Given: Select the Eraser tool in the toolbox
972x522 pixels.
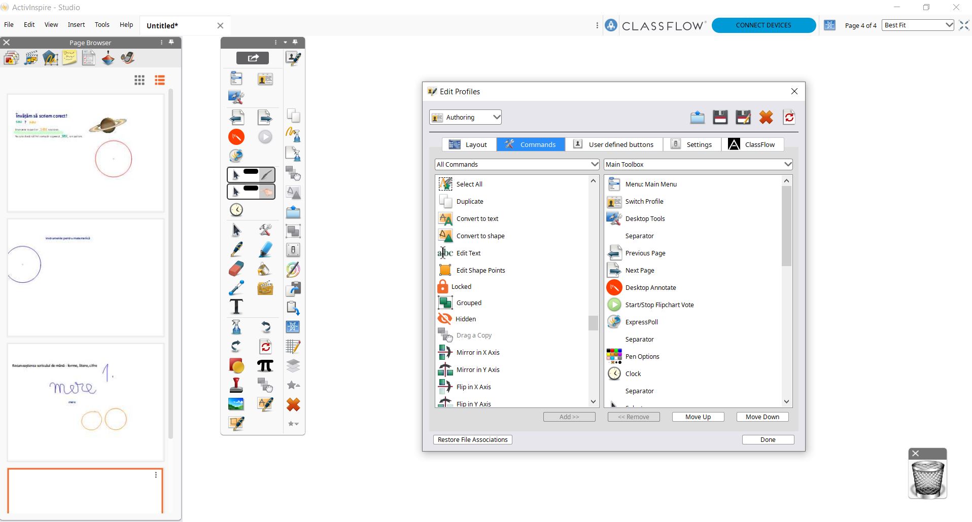Looking at the screenshot, I should 236,269.
